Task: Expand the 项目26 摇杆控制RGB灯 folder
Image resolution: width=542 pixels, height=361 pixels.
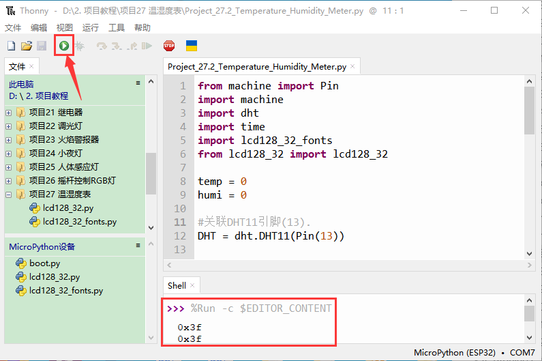Action: click(x=9, y=181)
